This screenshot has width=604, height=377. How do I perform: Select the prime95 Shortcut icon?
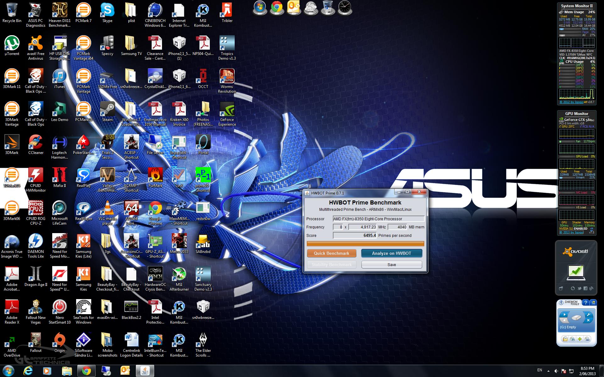click(203, 179)
